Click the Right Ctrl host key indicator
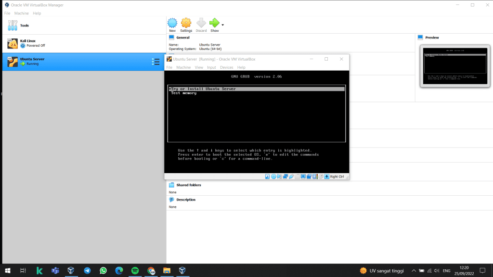Image resolution: width=493 pixels, height=277 pixels. point(337,176)
